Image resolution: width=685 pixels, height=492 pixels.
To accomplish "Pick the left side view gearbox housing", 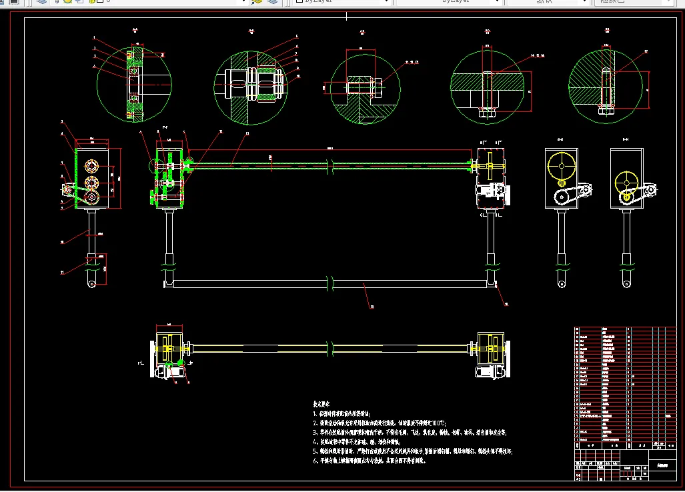I will click(92, 179).
